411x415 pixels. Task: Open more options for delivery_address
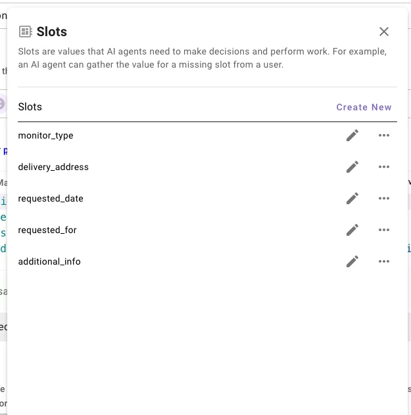coord(384,167)
